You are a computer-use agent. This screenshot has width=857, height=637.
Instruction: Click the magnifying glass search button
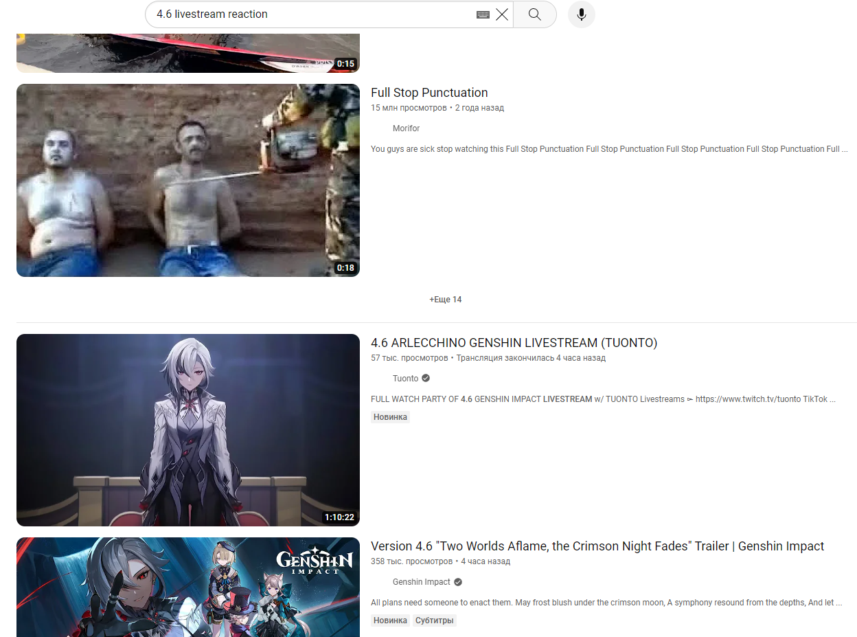click(535, 14)
